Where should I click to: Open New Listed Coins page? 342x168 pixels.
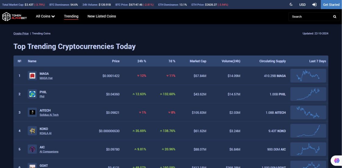(102, 16)
